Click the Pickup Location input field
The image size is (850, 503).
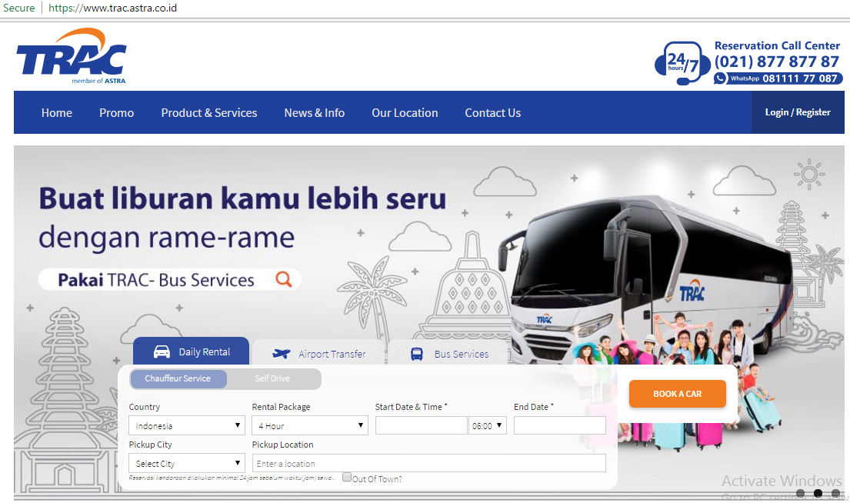(428, 462)
